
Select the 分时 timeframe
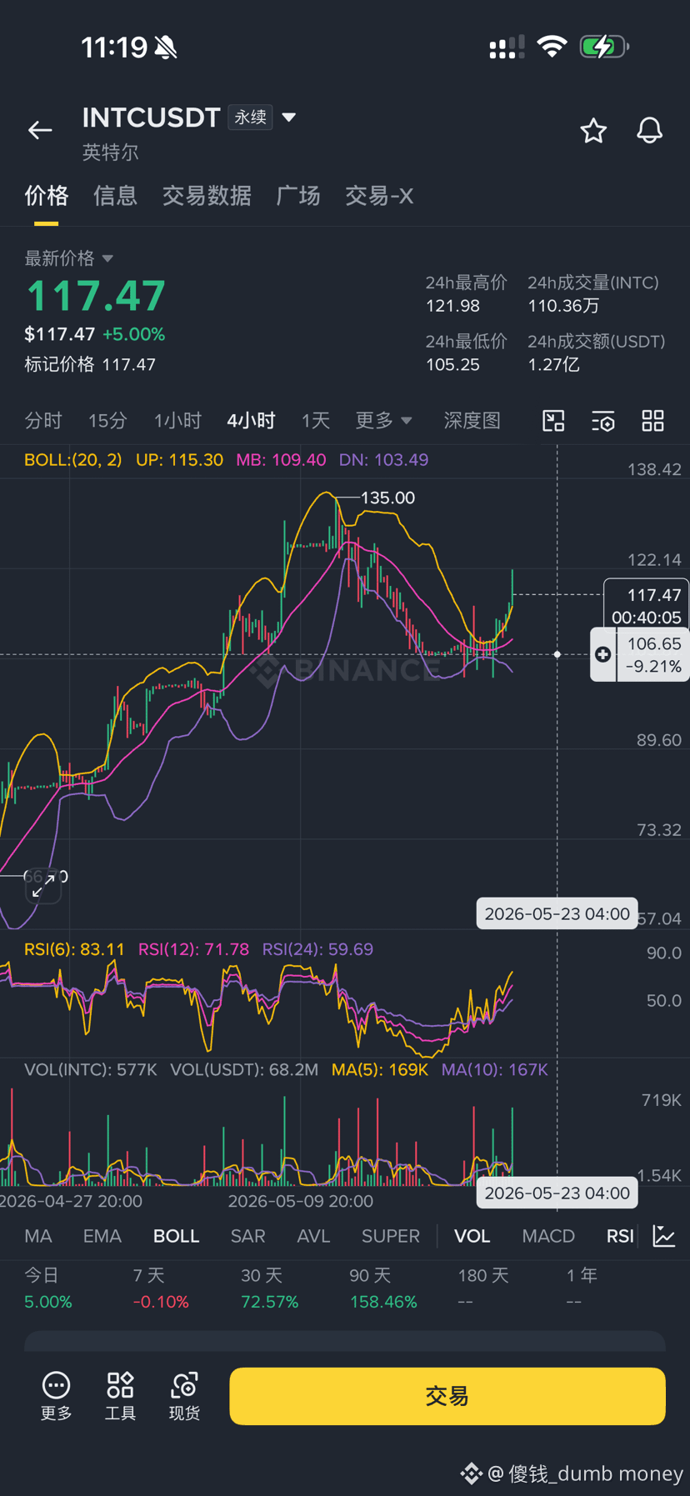click(x=43, y=421)
